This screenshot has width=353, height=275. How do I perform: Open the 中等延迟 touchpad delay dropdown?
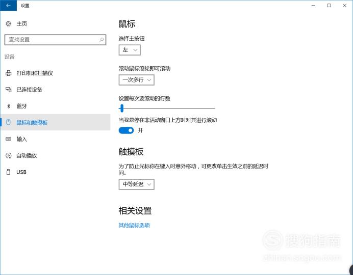(x=136, y=184)
